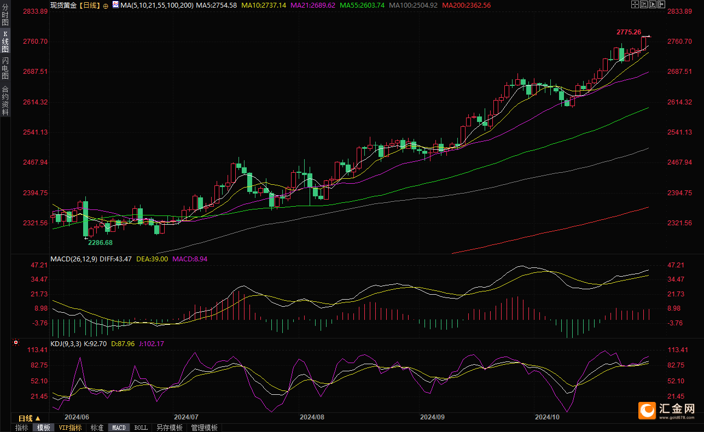This screenshot has height=432, width=704.
Task: Click the MA10:2737.14 value label
Action: (264, 5)
